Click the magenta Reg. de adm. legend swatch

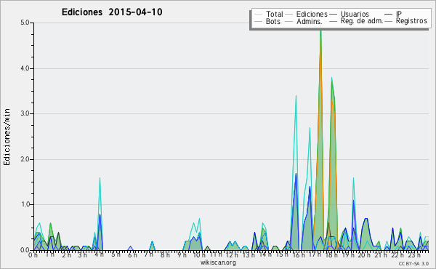pos(333,21)
